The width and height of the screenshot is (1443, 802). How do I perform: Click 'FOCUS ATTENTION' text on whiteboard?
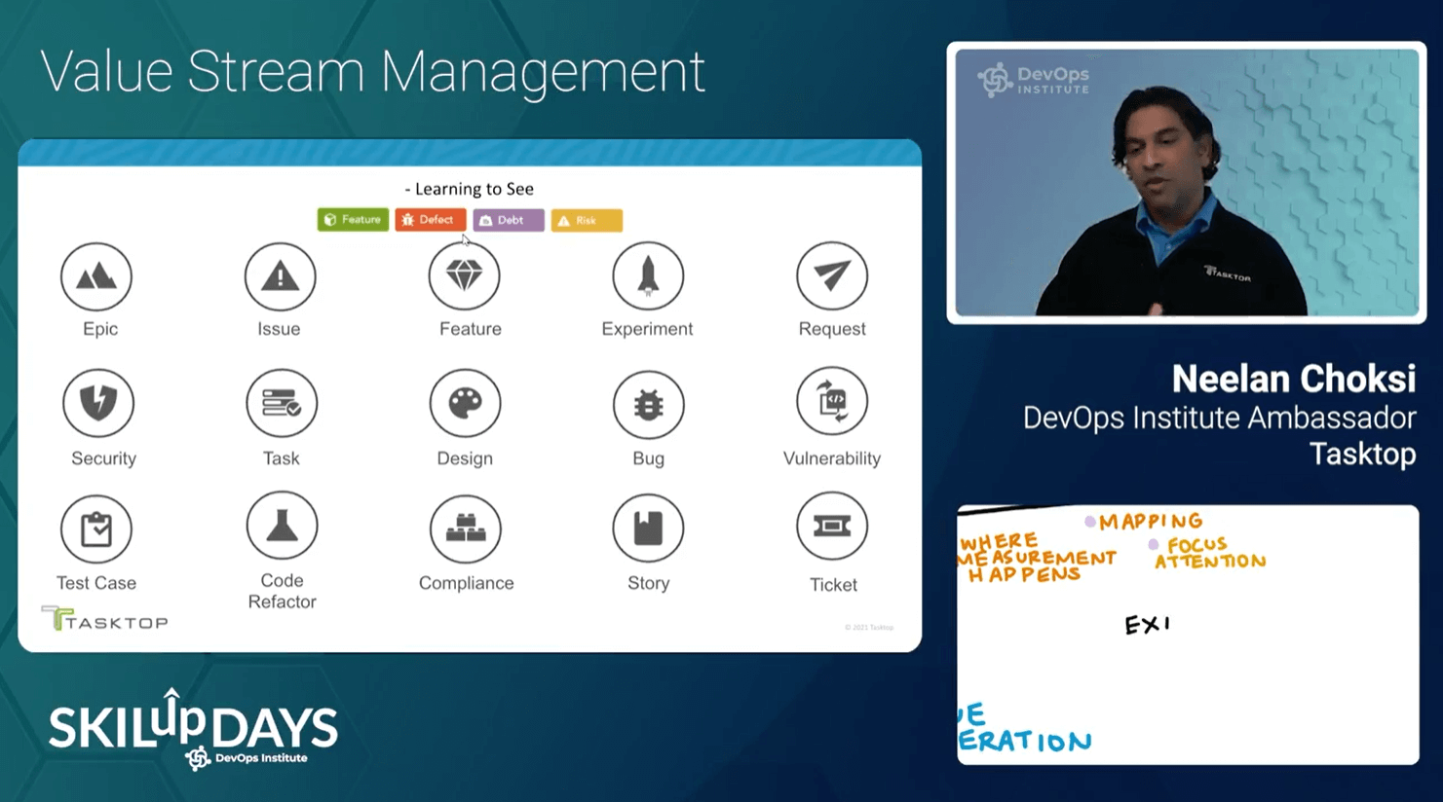pyautogui.click(x=1210, y=553)
